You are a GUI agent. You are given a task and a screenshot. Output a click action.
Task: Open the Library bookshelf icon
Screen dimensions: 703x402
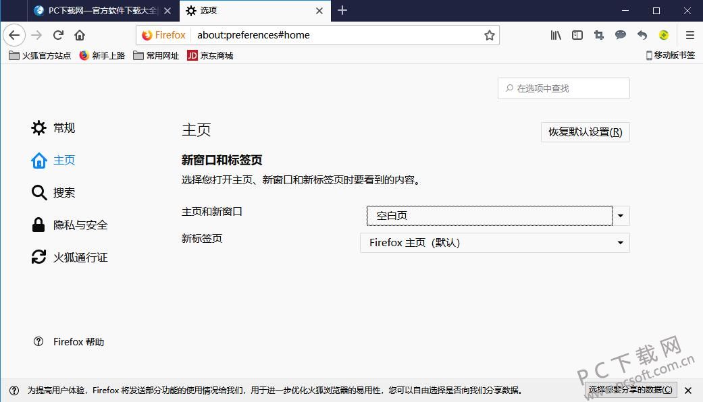point(556,35)
